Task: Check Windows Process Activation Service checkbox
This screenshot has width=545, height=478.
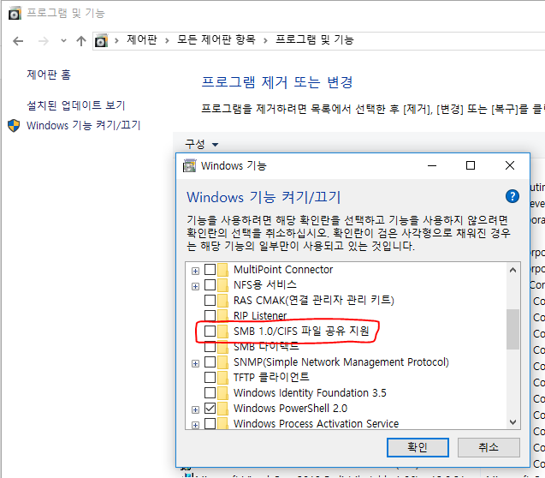Action: tap(210, 423)
